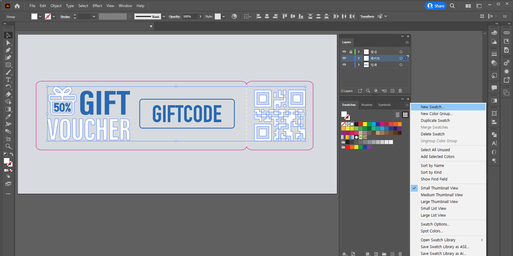Screen dimensions: 513x256
Task: Select the Type tool
Action: pyautogui.click(x=8, y=80)
